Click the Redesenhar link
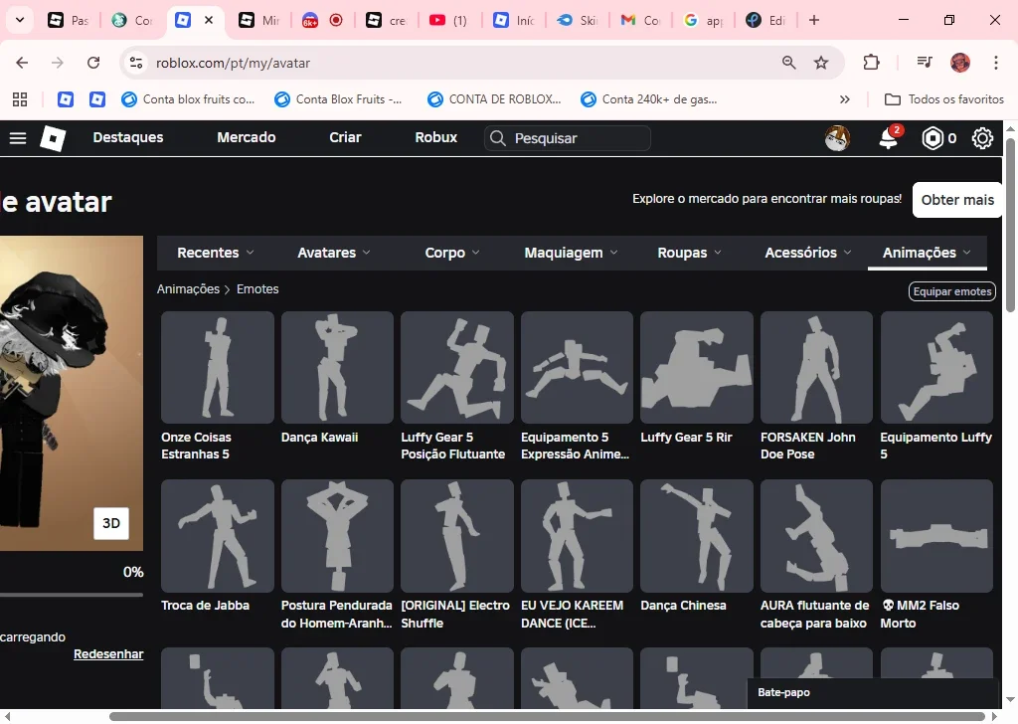This screenshot has width=1018, height=724. 108,653
